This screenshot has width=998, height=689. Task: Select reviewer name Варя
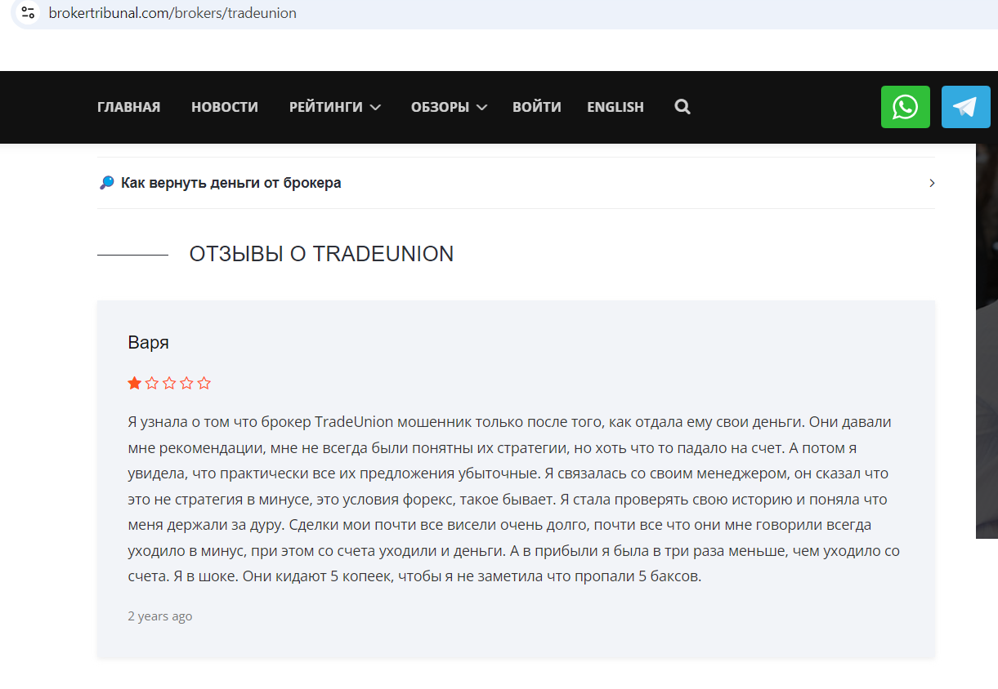coord(148,342)
